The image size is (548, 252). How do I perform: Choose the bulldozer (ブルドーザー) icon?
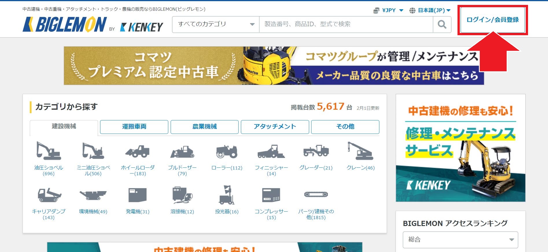coord(182,152)
